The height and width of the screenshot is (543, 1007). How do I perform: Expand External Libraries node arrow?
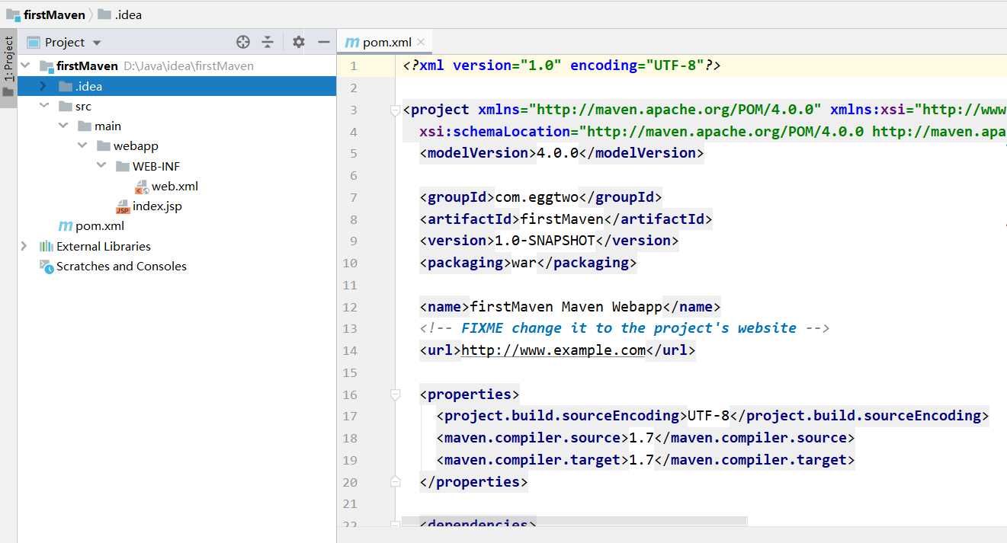(24, 246)
